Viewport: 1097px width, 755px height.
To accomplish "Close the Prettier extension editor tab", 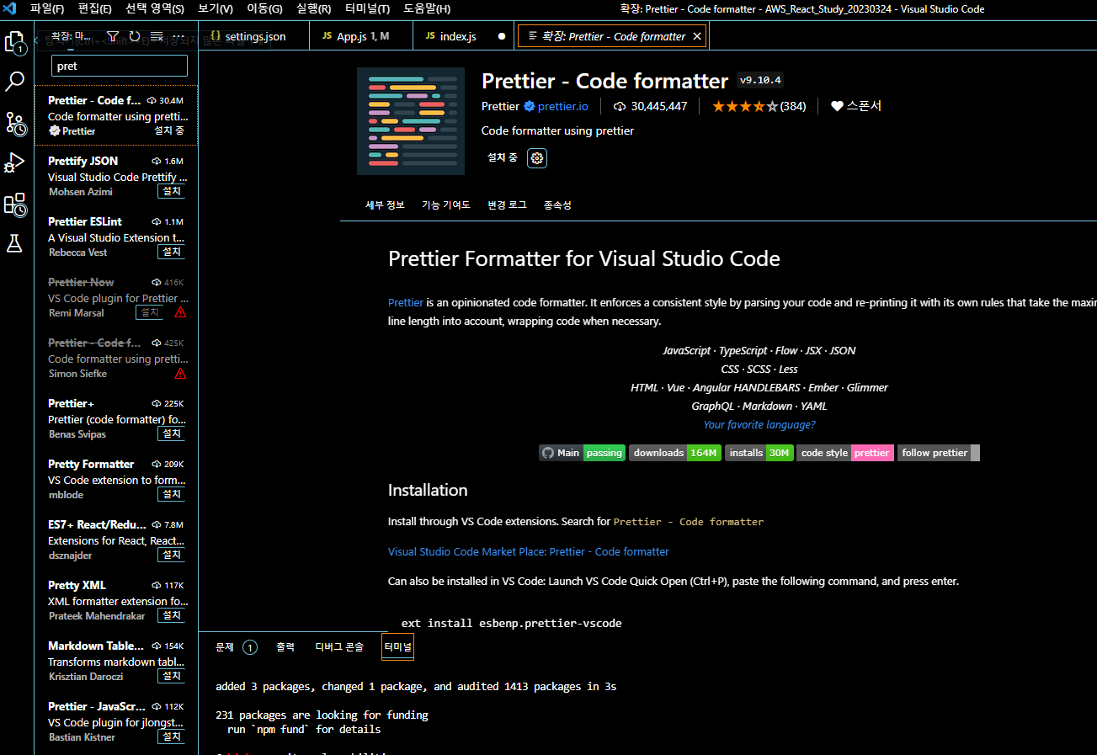I will click(x=697, y=36).
